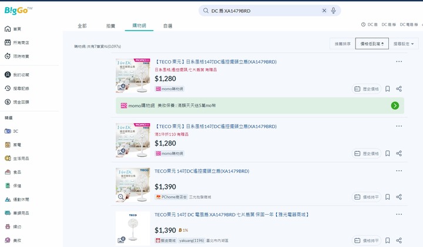Open the PChome listing fan thumbnail
The width and height of the screenshot is (423, 247).
point(133,185)
